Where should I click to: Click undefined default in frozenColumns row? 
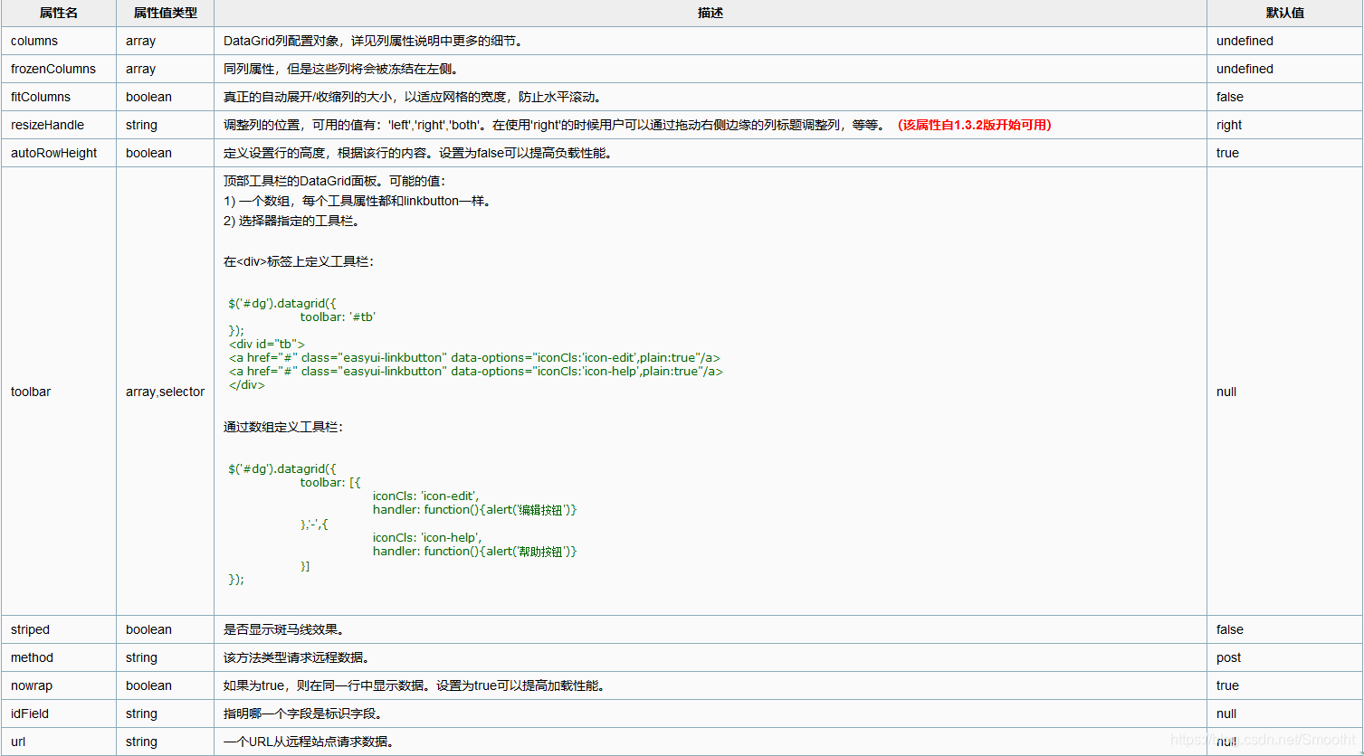pyautogui.click(x=1245, y=69)
